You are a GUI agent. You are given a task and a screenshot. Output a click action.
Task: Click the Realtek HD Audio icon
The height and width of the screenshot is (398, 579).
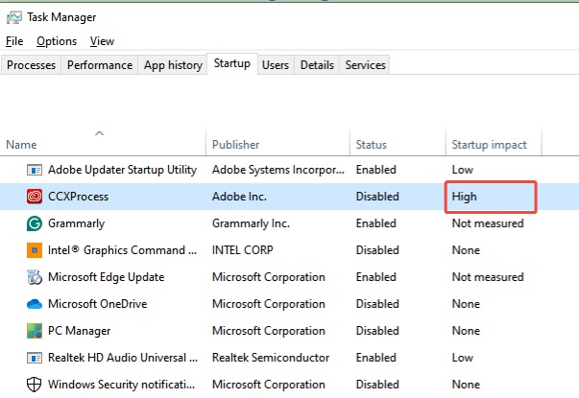[x=34, y=357]
